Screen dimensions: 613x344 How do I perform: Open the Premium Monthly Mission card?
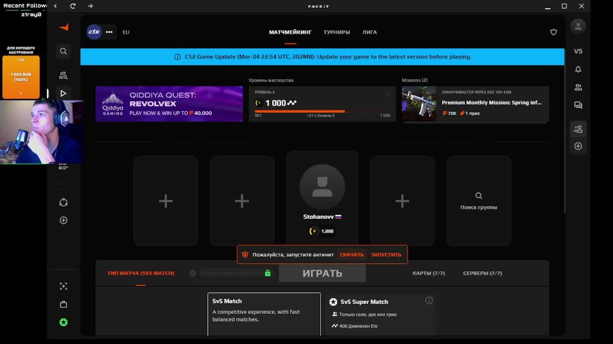pos(476,104)
